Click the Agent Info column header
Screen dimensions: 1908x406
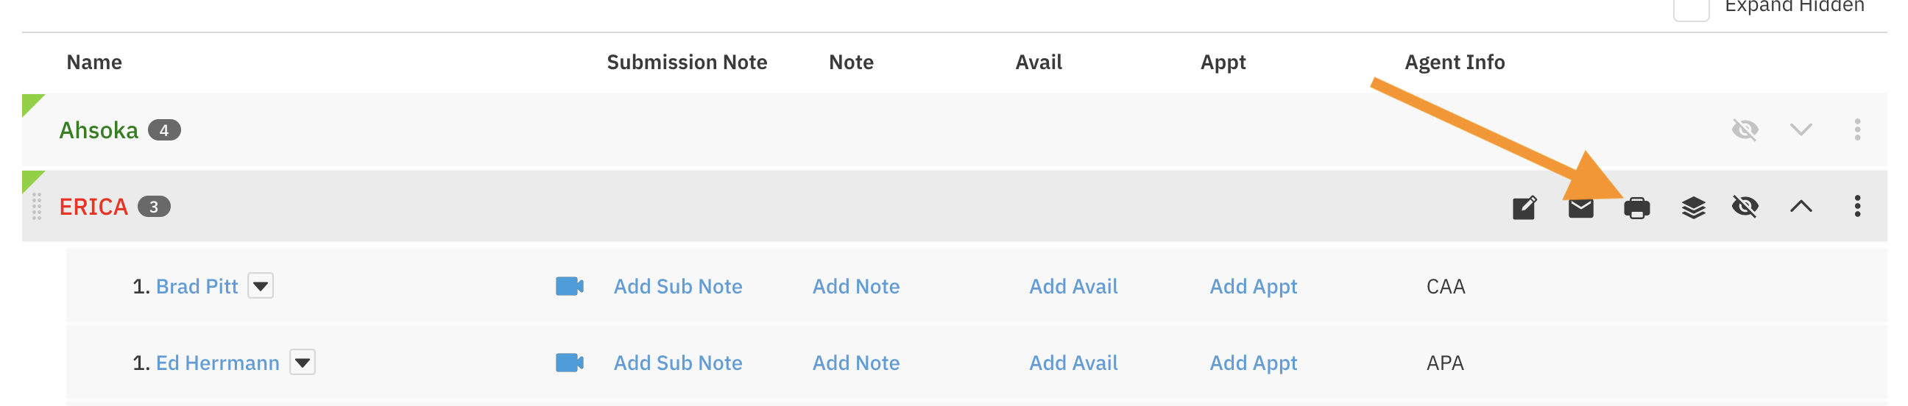pyautogui.click(x=1454, y=62)
